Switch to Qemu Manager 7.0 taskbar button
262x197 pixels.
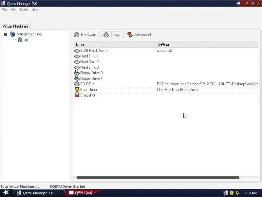[x=39, y=193]
